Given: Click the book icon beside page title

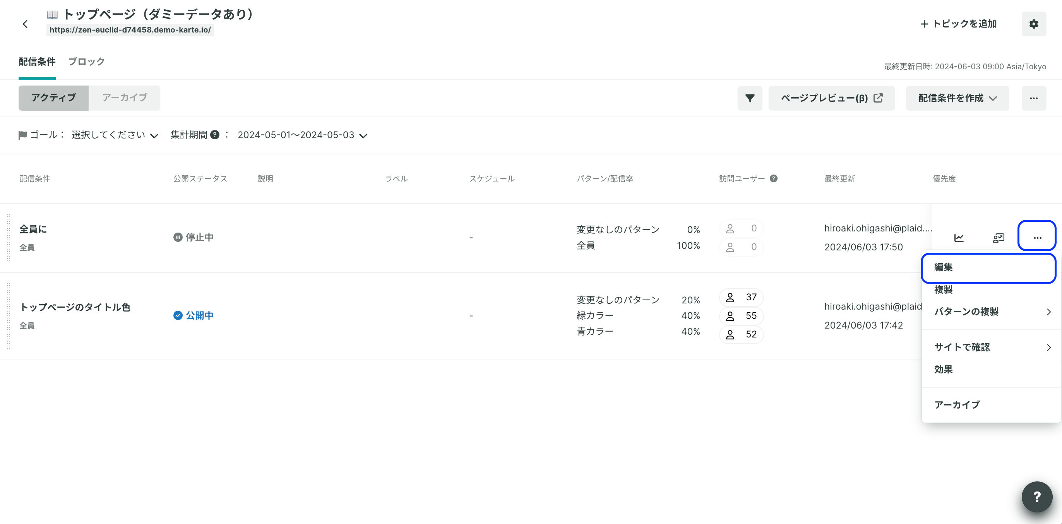Looking at the screenshot, I should [x=52, y=14].
